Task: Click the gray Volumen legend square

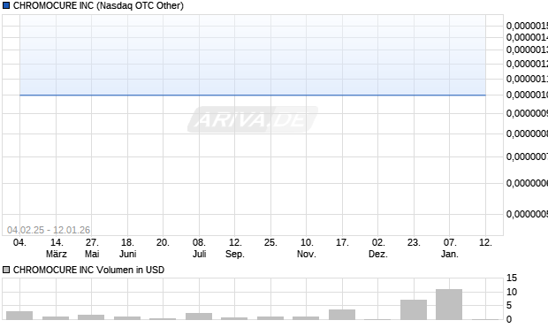Action: pyautogui.click(x=6, y=270)
